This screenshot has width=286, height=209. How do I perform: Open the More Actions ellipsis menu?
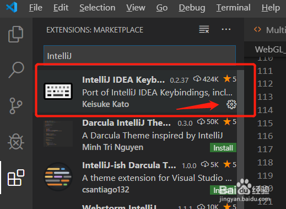226,29
